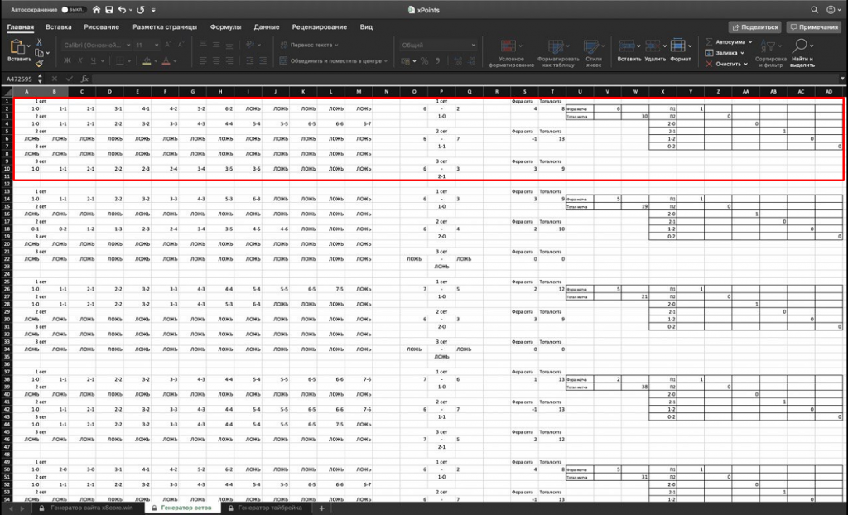The height and width of the screenshot is (515, 848).
Task: Open the Формулы ribbon tab
Action: (225, 27)
